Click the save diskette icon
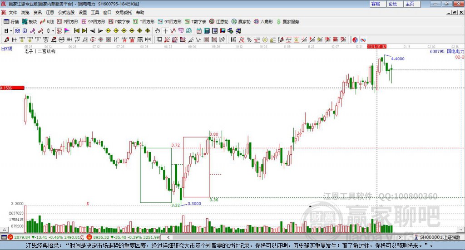This screenshot has height=250, width=465. pyautogui.click(x=223, y=31)
